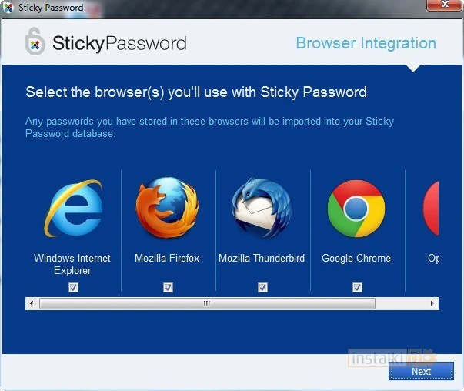464x391 pixels.
Task: Click the scrollbar right arrow
Action: coord(432,303)
